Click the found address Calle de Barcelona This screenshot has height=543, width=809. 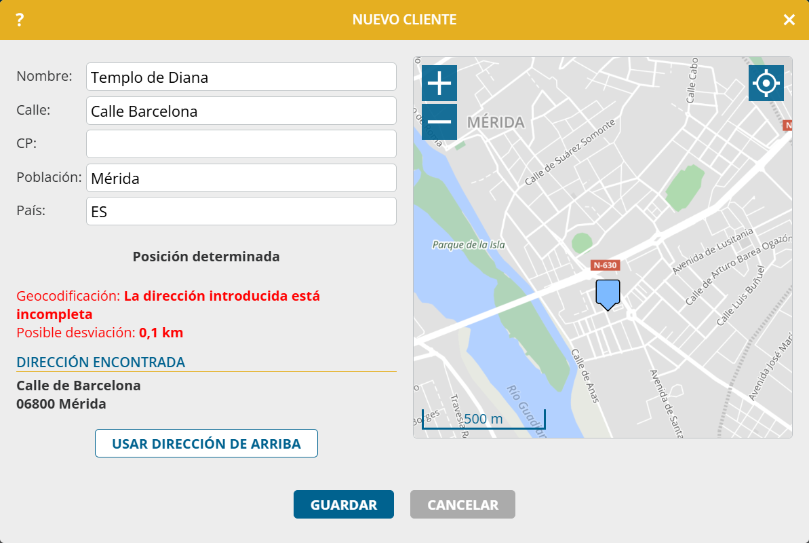[x=79, y=386]
